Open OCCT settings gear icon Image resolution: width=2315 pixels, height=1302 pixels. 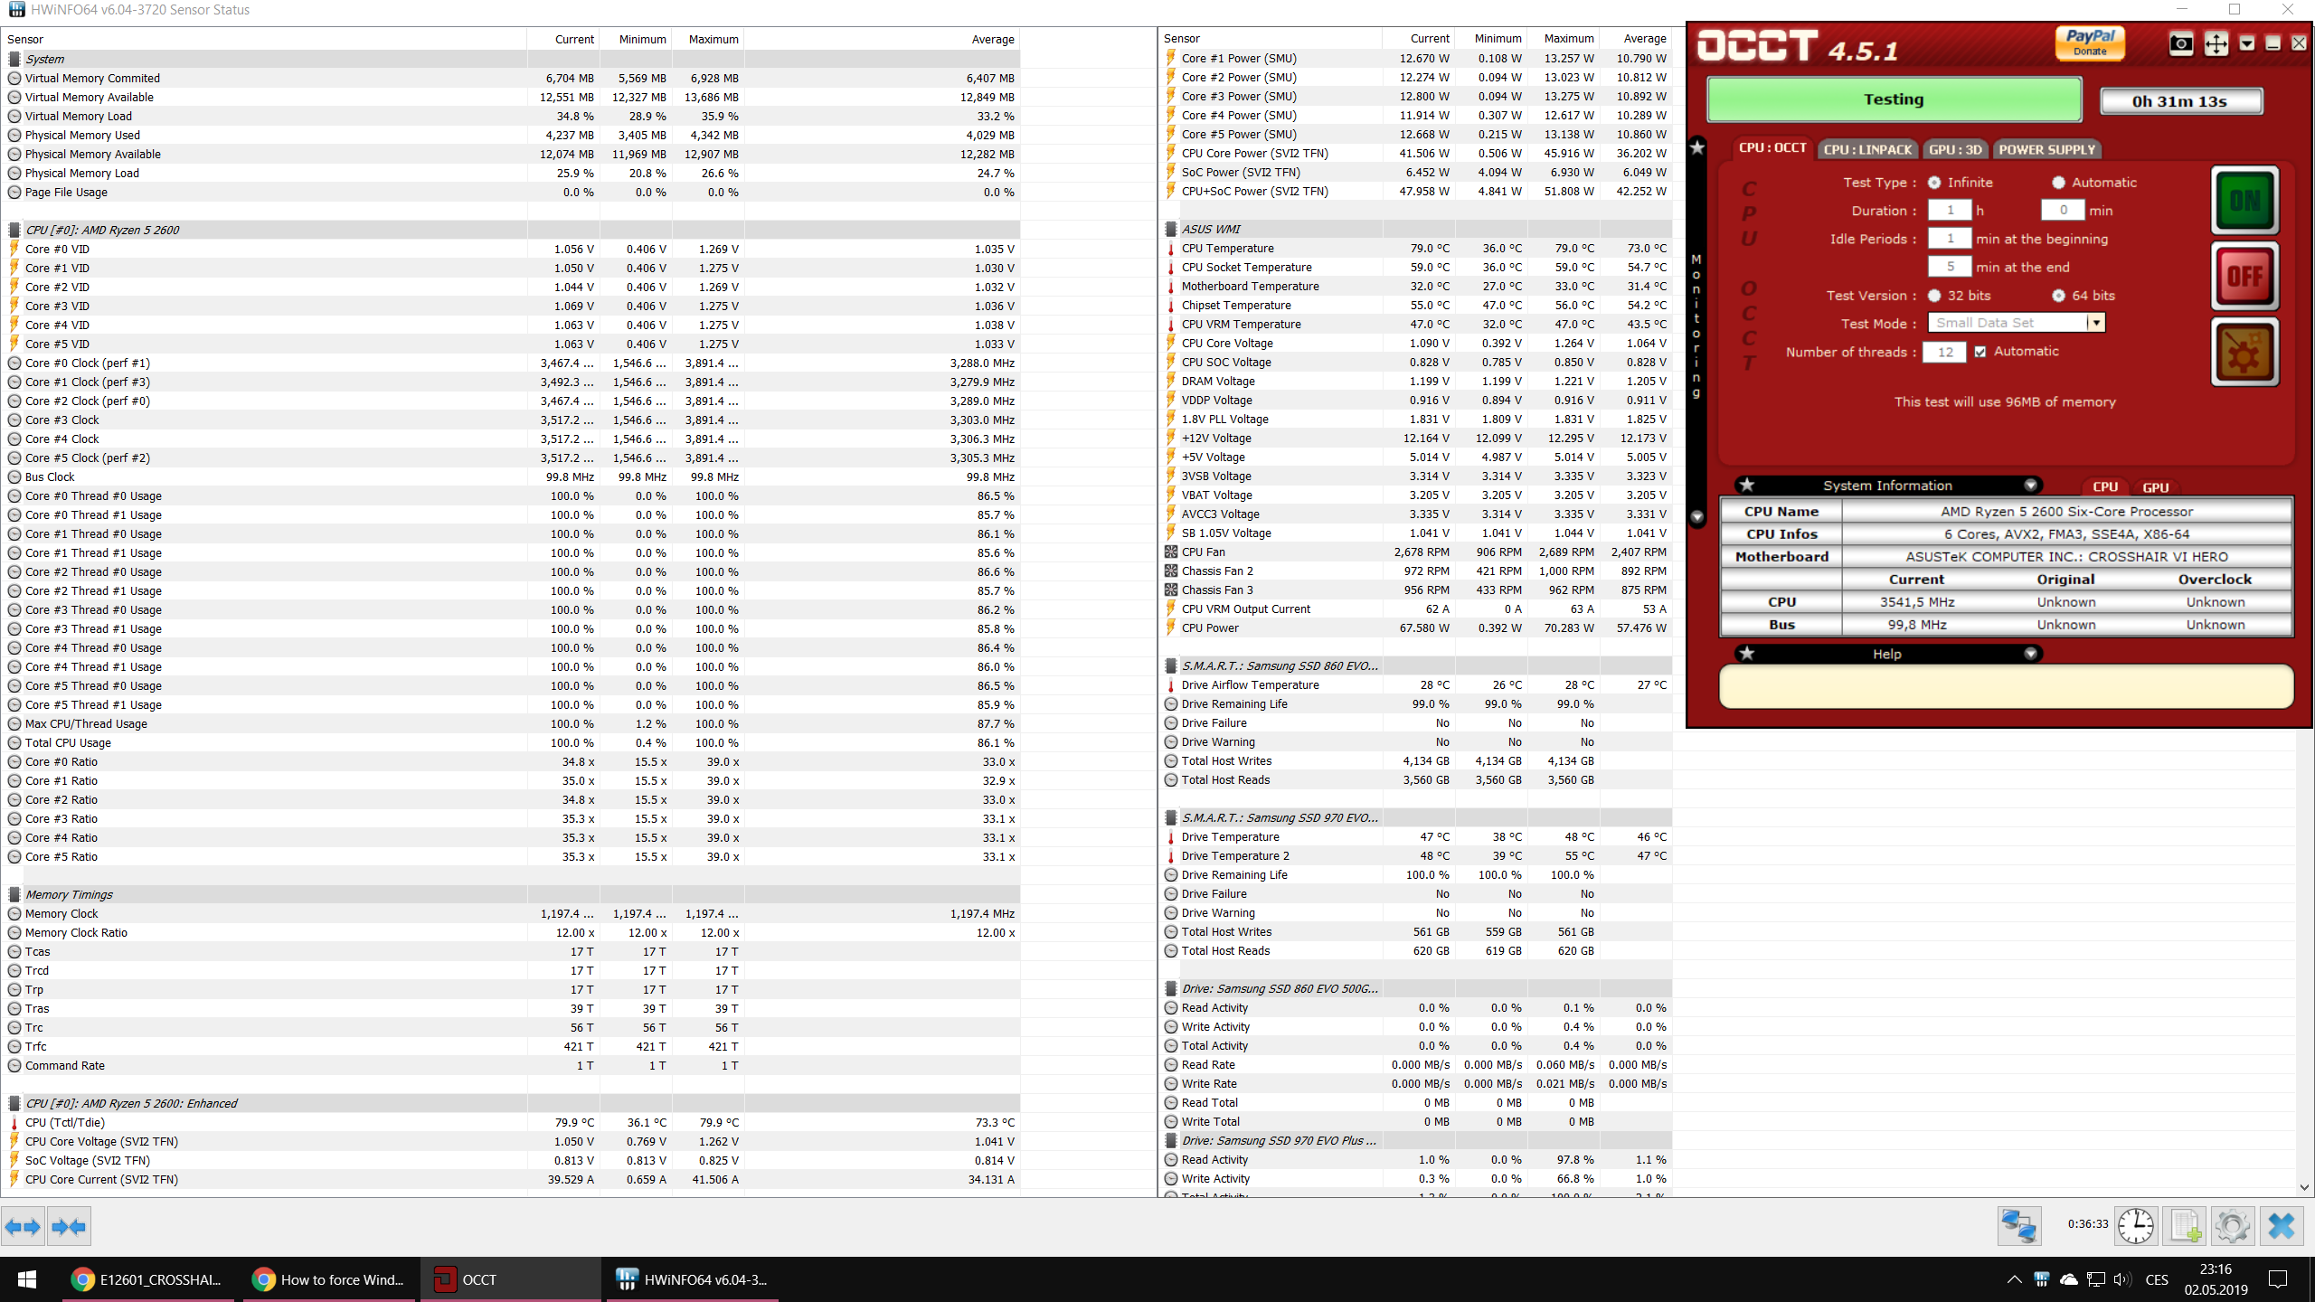click(2244, 353)
